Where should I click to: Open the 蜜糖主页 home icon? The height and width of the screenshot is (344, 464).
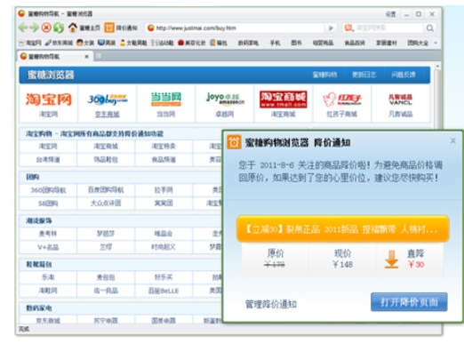point(73,28)
